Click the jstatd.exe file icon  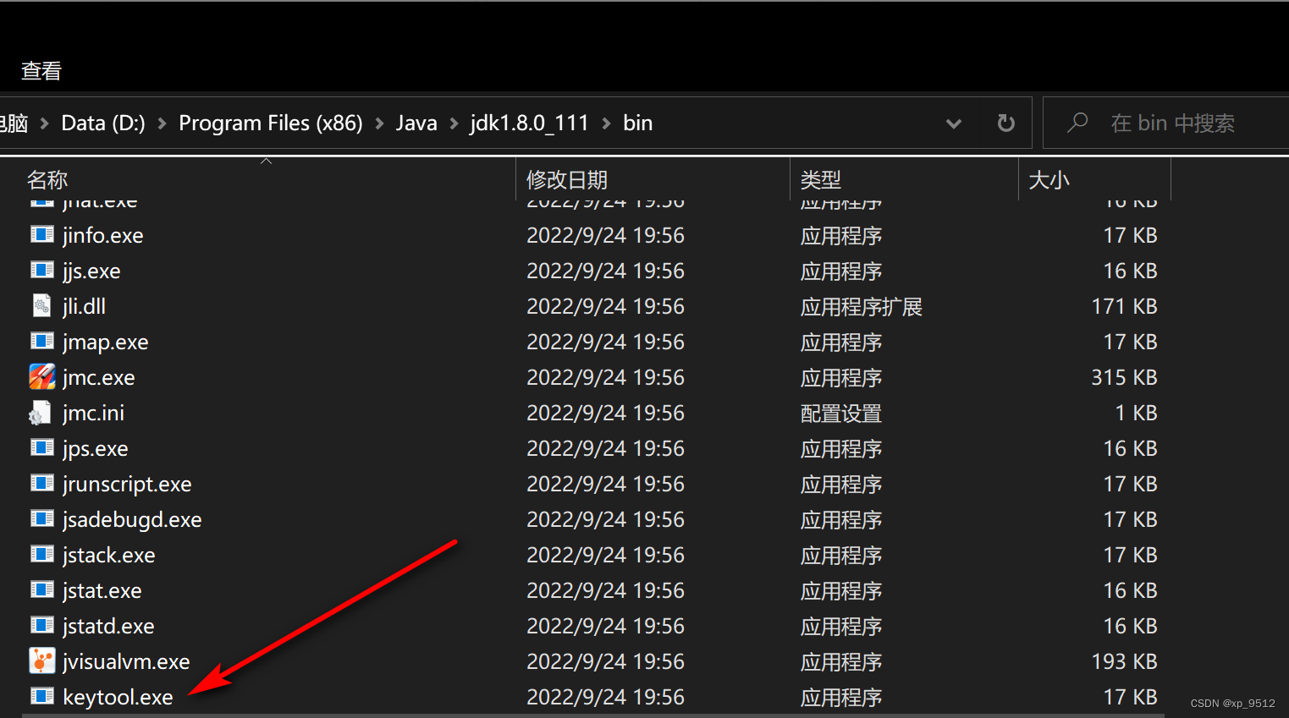(x=42, y=625)
